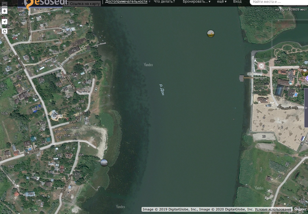Focus the Найти места и search field
Screen dimensions: 308x214
coord(279,2)
